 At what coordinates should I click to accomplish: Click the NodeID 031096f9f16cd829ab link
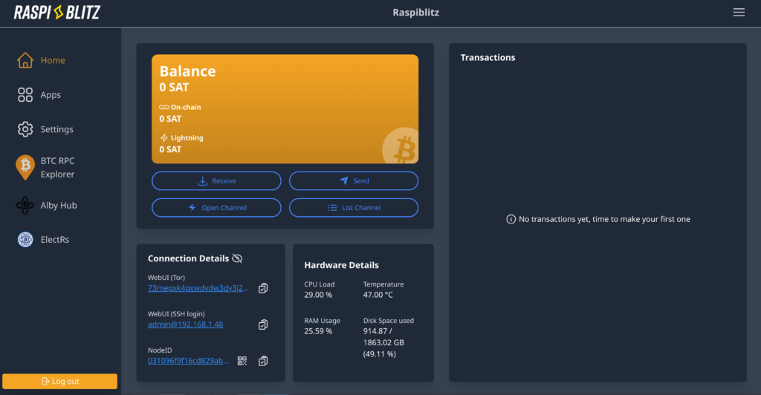pyautogui.click(x=188, y=361)
